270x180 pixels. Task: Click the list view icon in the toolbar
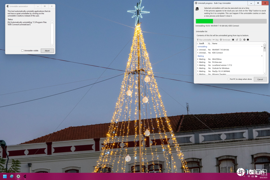click(233, 40)
